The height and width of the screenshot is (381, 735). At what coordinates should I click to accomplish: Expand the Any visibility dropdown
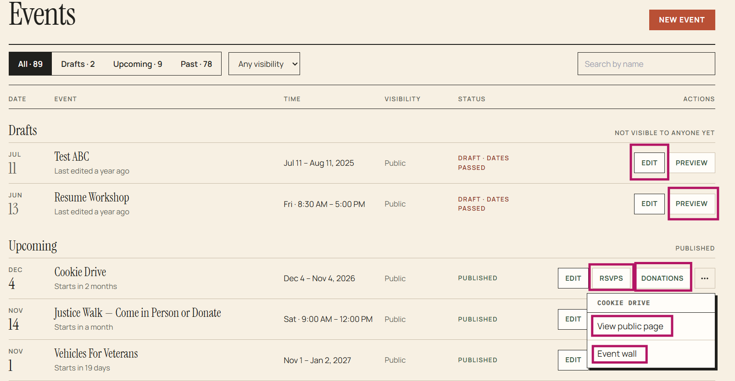pyautogui.click(x=264, y=64)
